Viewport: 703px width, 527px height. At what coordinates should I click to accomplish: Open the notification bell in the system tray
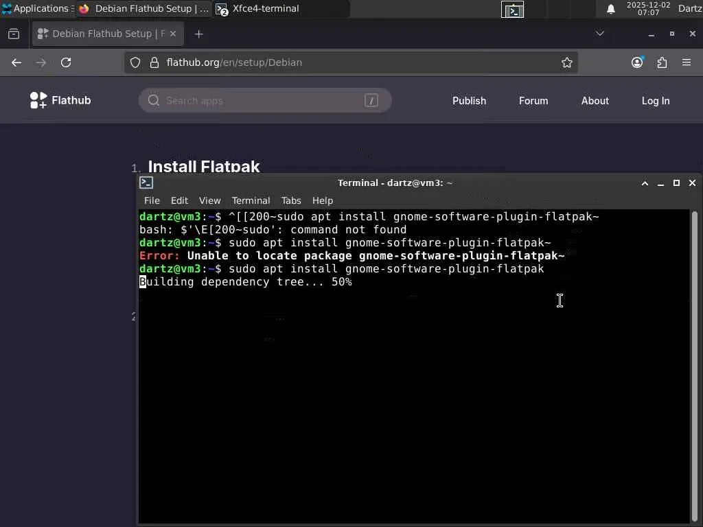click(x=610, y=9)
